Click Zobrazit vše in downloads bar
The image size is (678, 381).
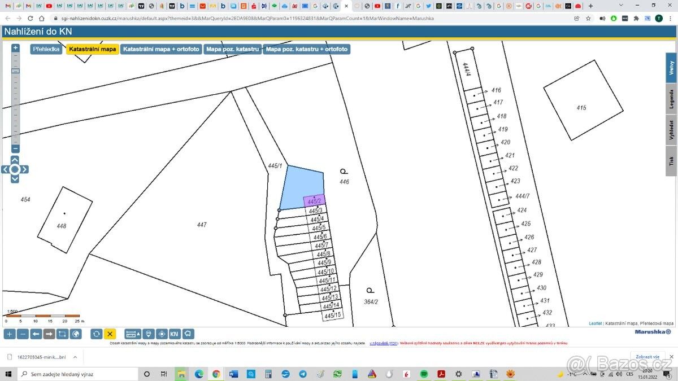click(x=647, y=357)
